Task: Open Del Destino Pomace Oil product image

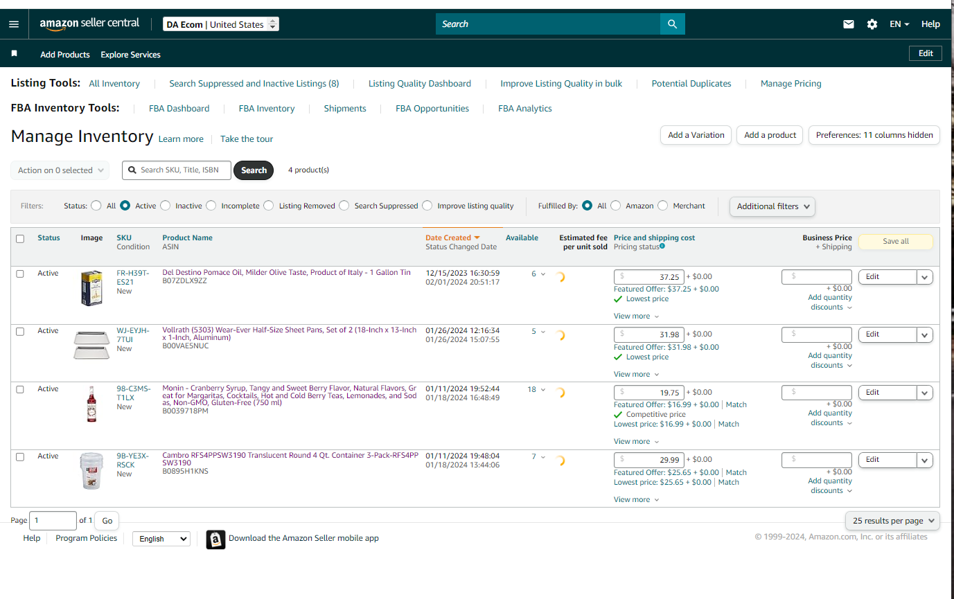Action: coord(91,288)
